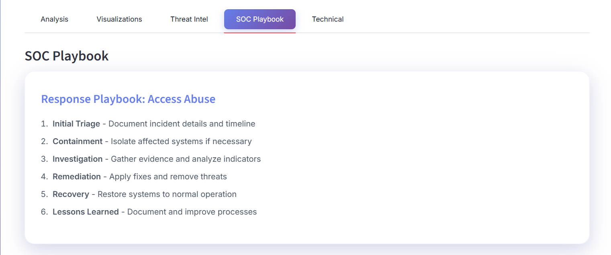Click the SOC Playbook page title
Screen dimensions: 611x255
(67, 56)
